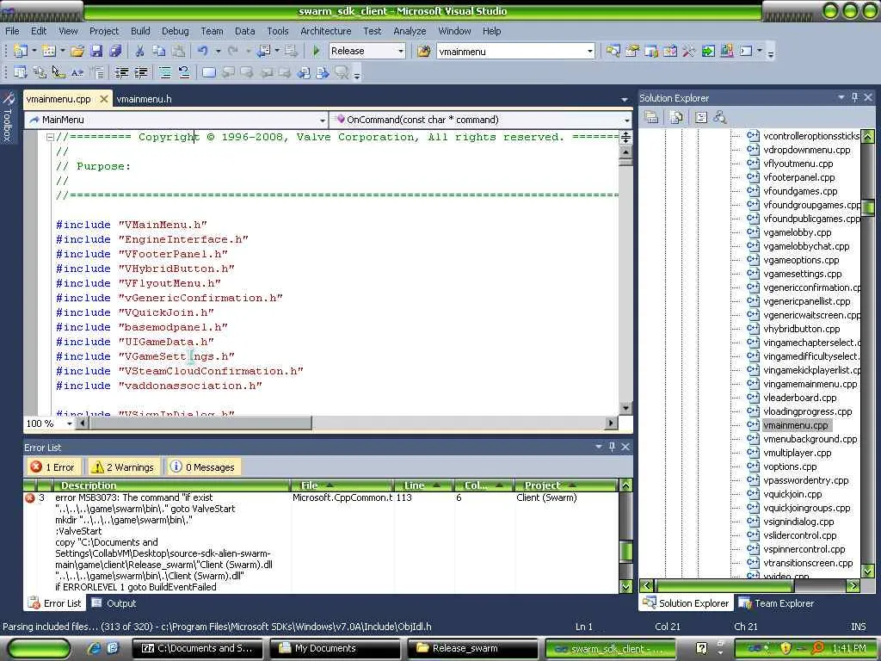The width and height of the screenshot is (881, 661).
Task: Click the Decrease Indent icon
Action: 121,72
